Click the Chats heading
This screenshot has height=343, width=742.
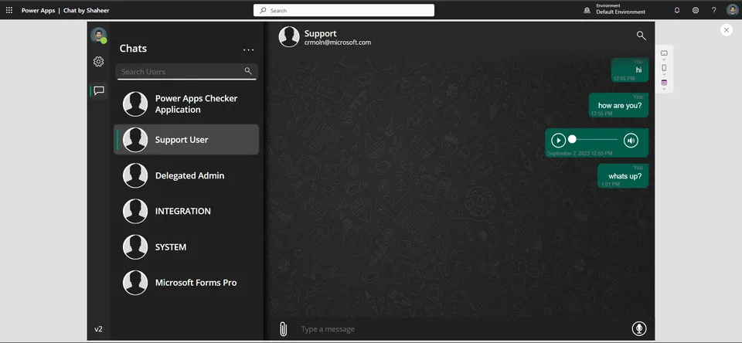133,48
